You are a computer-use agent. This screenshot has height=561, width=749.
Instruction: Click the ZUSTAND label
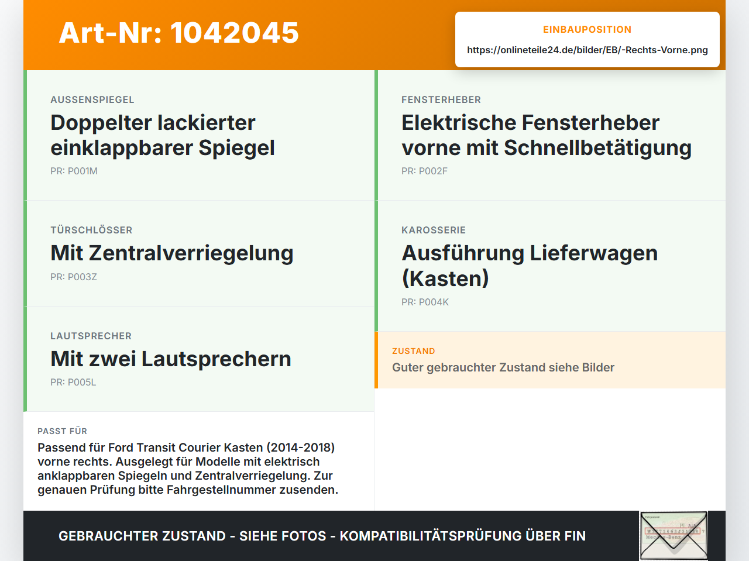(414, 351)
